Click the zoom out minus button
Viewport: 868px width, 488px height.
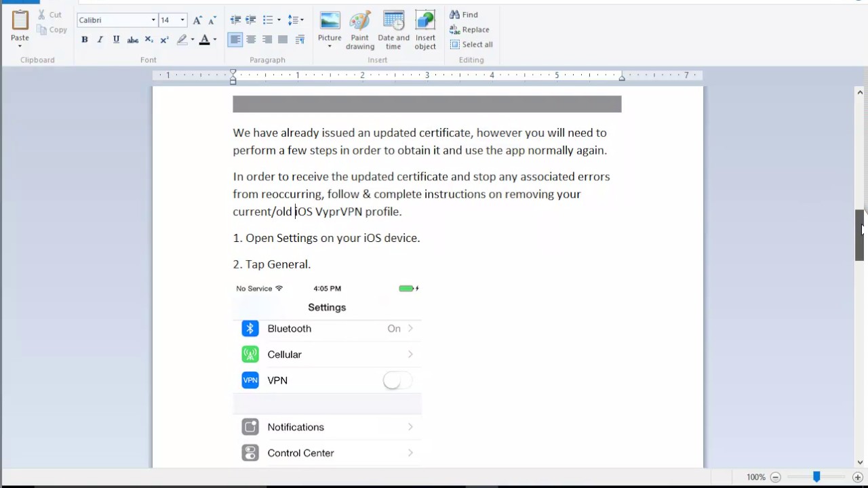click(776, 477)
